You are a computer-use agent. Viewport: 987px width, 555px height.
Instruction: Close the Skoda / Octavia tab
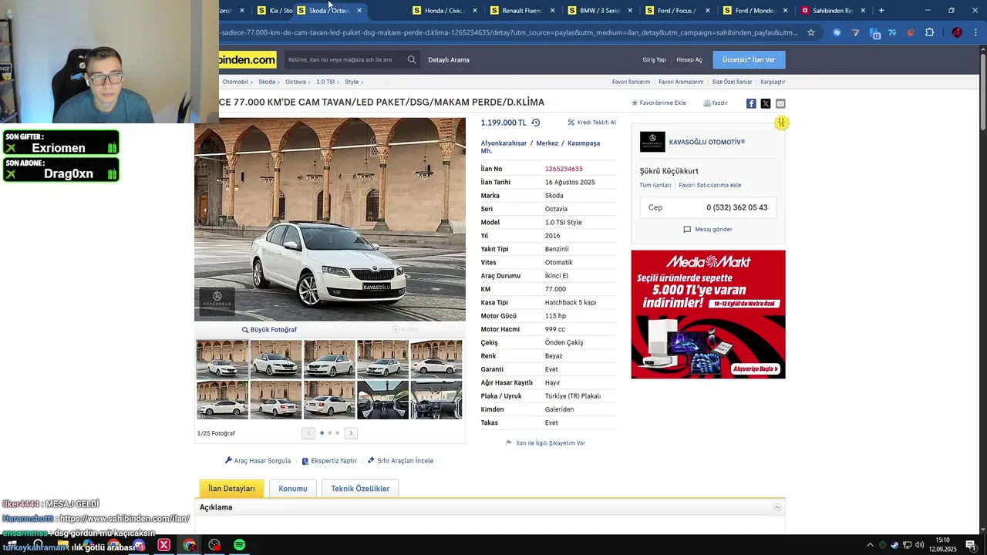coord(359,10)
